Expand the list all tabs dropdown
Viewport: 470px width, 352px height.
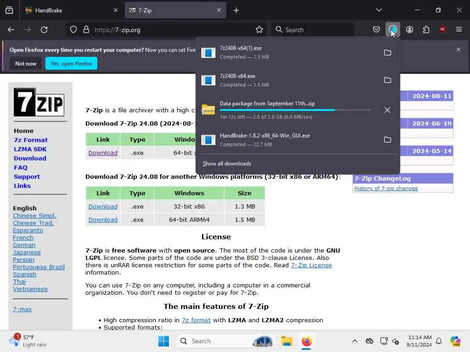(379, 10)
